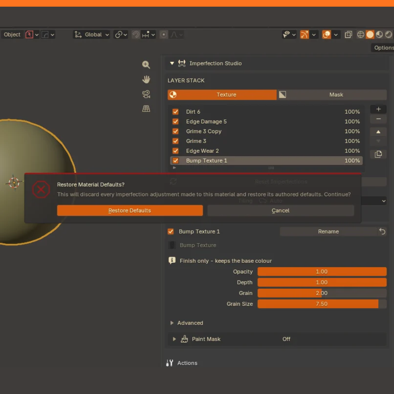Screen dimensions: 394x394
Task: Uncheck the Dirt 6 layer checkbox
Action: point(175,112)
